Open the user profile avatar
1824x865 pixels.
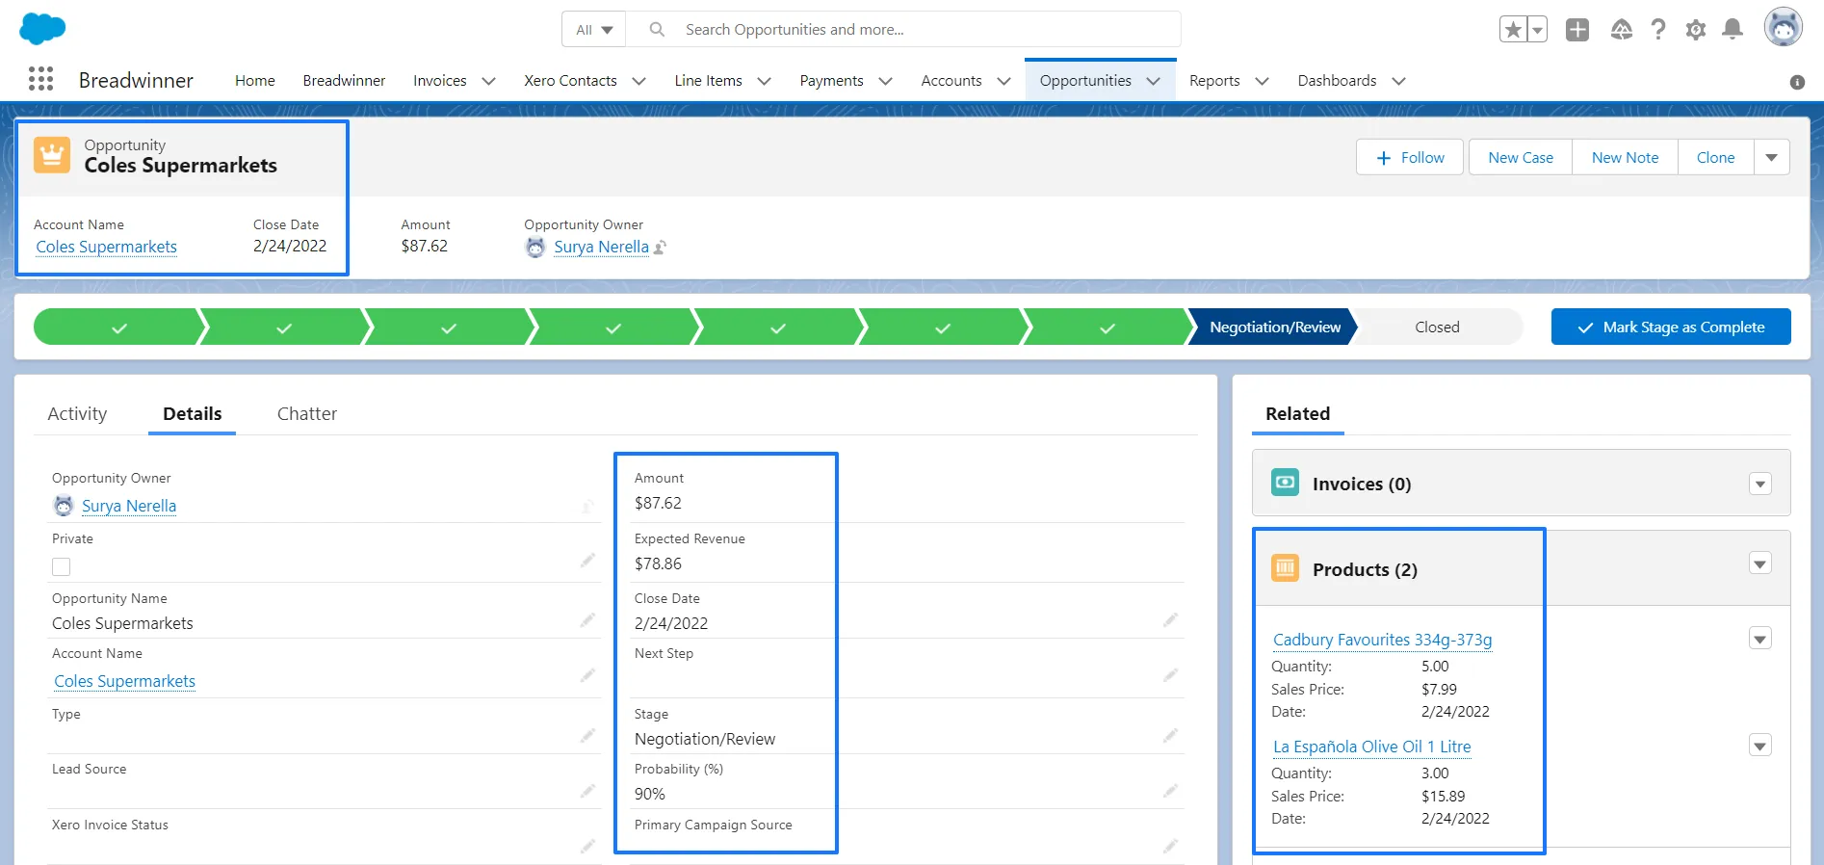[1784, 27]
